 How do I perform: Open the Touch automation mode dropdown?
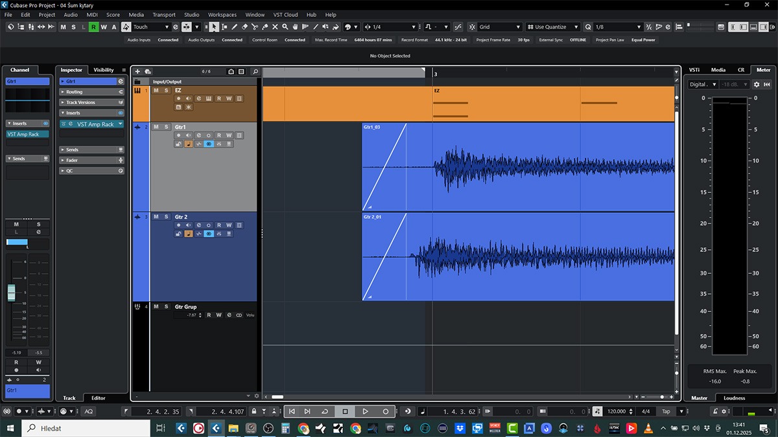pyautogui.click(x=151, y=27)
